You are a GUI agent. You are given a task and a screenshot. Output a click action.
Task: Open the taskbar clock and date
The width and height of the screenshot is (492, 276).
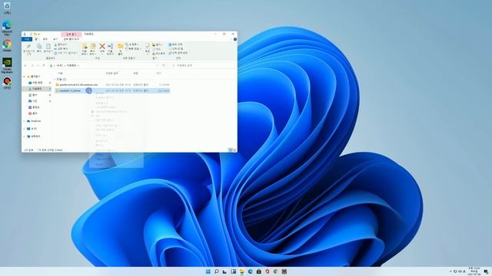point(474,271)
